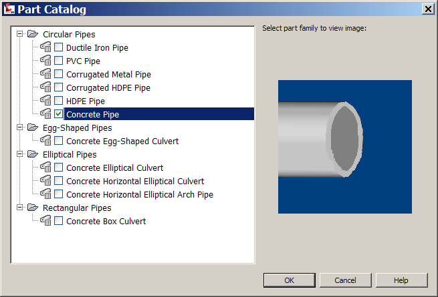Click the Circular Pipes folder icon
Screen dimensions: 438x297
(x=33, y=34)
